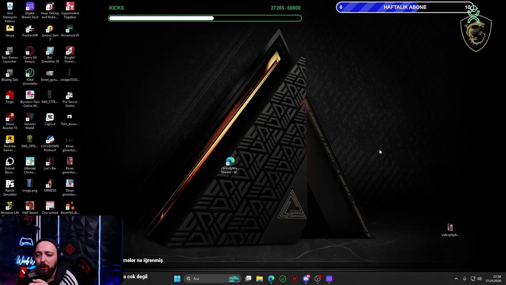Open the One-armed game shortcut

[x=50, y=208]
